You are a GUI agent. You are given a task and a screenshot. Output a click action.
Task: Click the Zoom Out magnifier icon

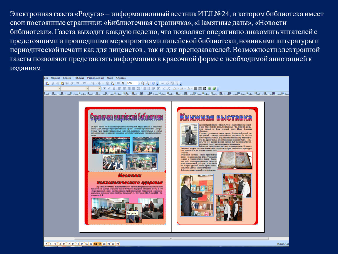click(143, 83)
